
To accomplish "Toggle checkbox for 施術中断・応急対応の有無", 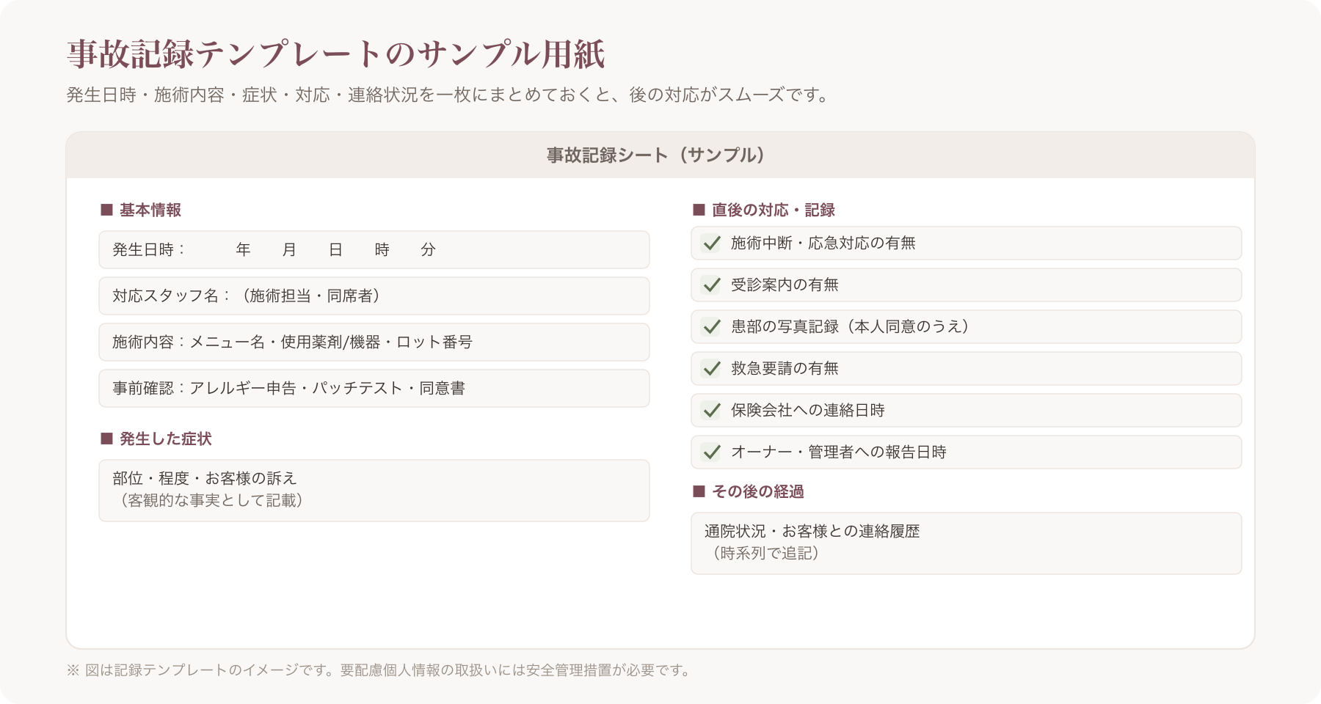I will (x=711, y=243).
